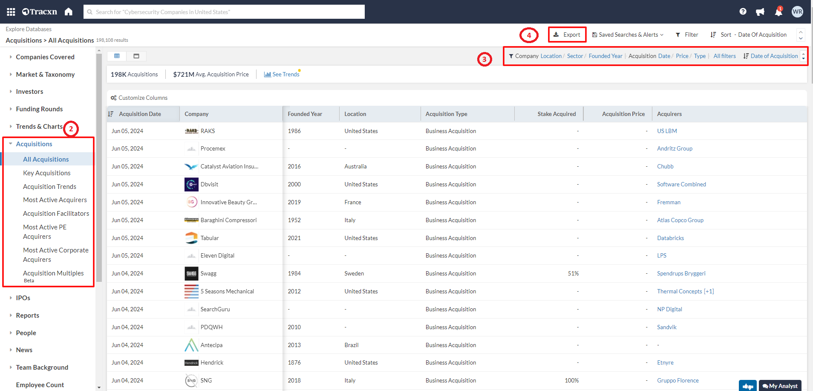Open Atlas Copco Group link
The image size is (813, 391).
pyautogui.click(x=680, y=220)
